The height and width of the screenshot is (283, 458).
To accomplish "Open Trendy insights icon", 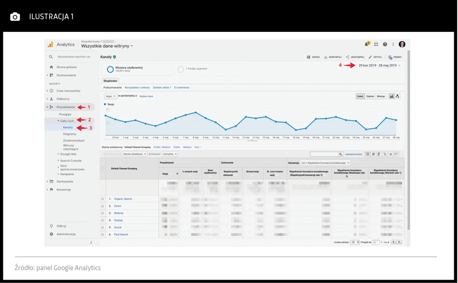I will coord(390,57).
